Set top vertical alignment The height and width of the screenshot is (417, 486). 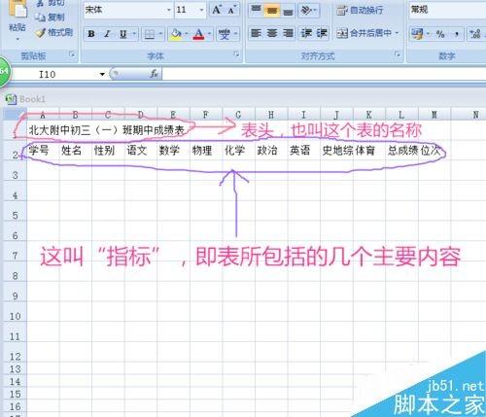256,10
